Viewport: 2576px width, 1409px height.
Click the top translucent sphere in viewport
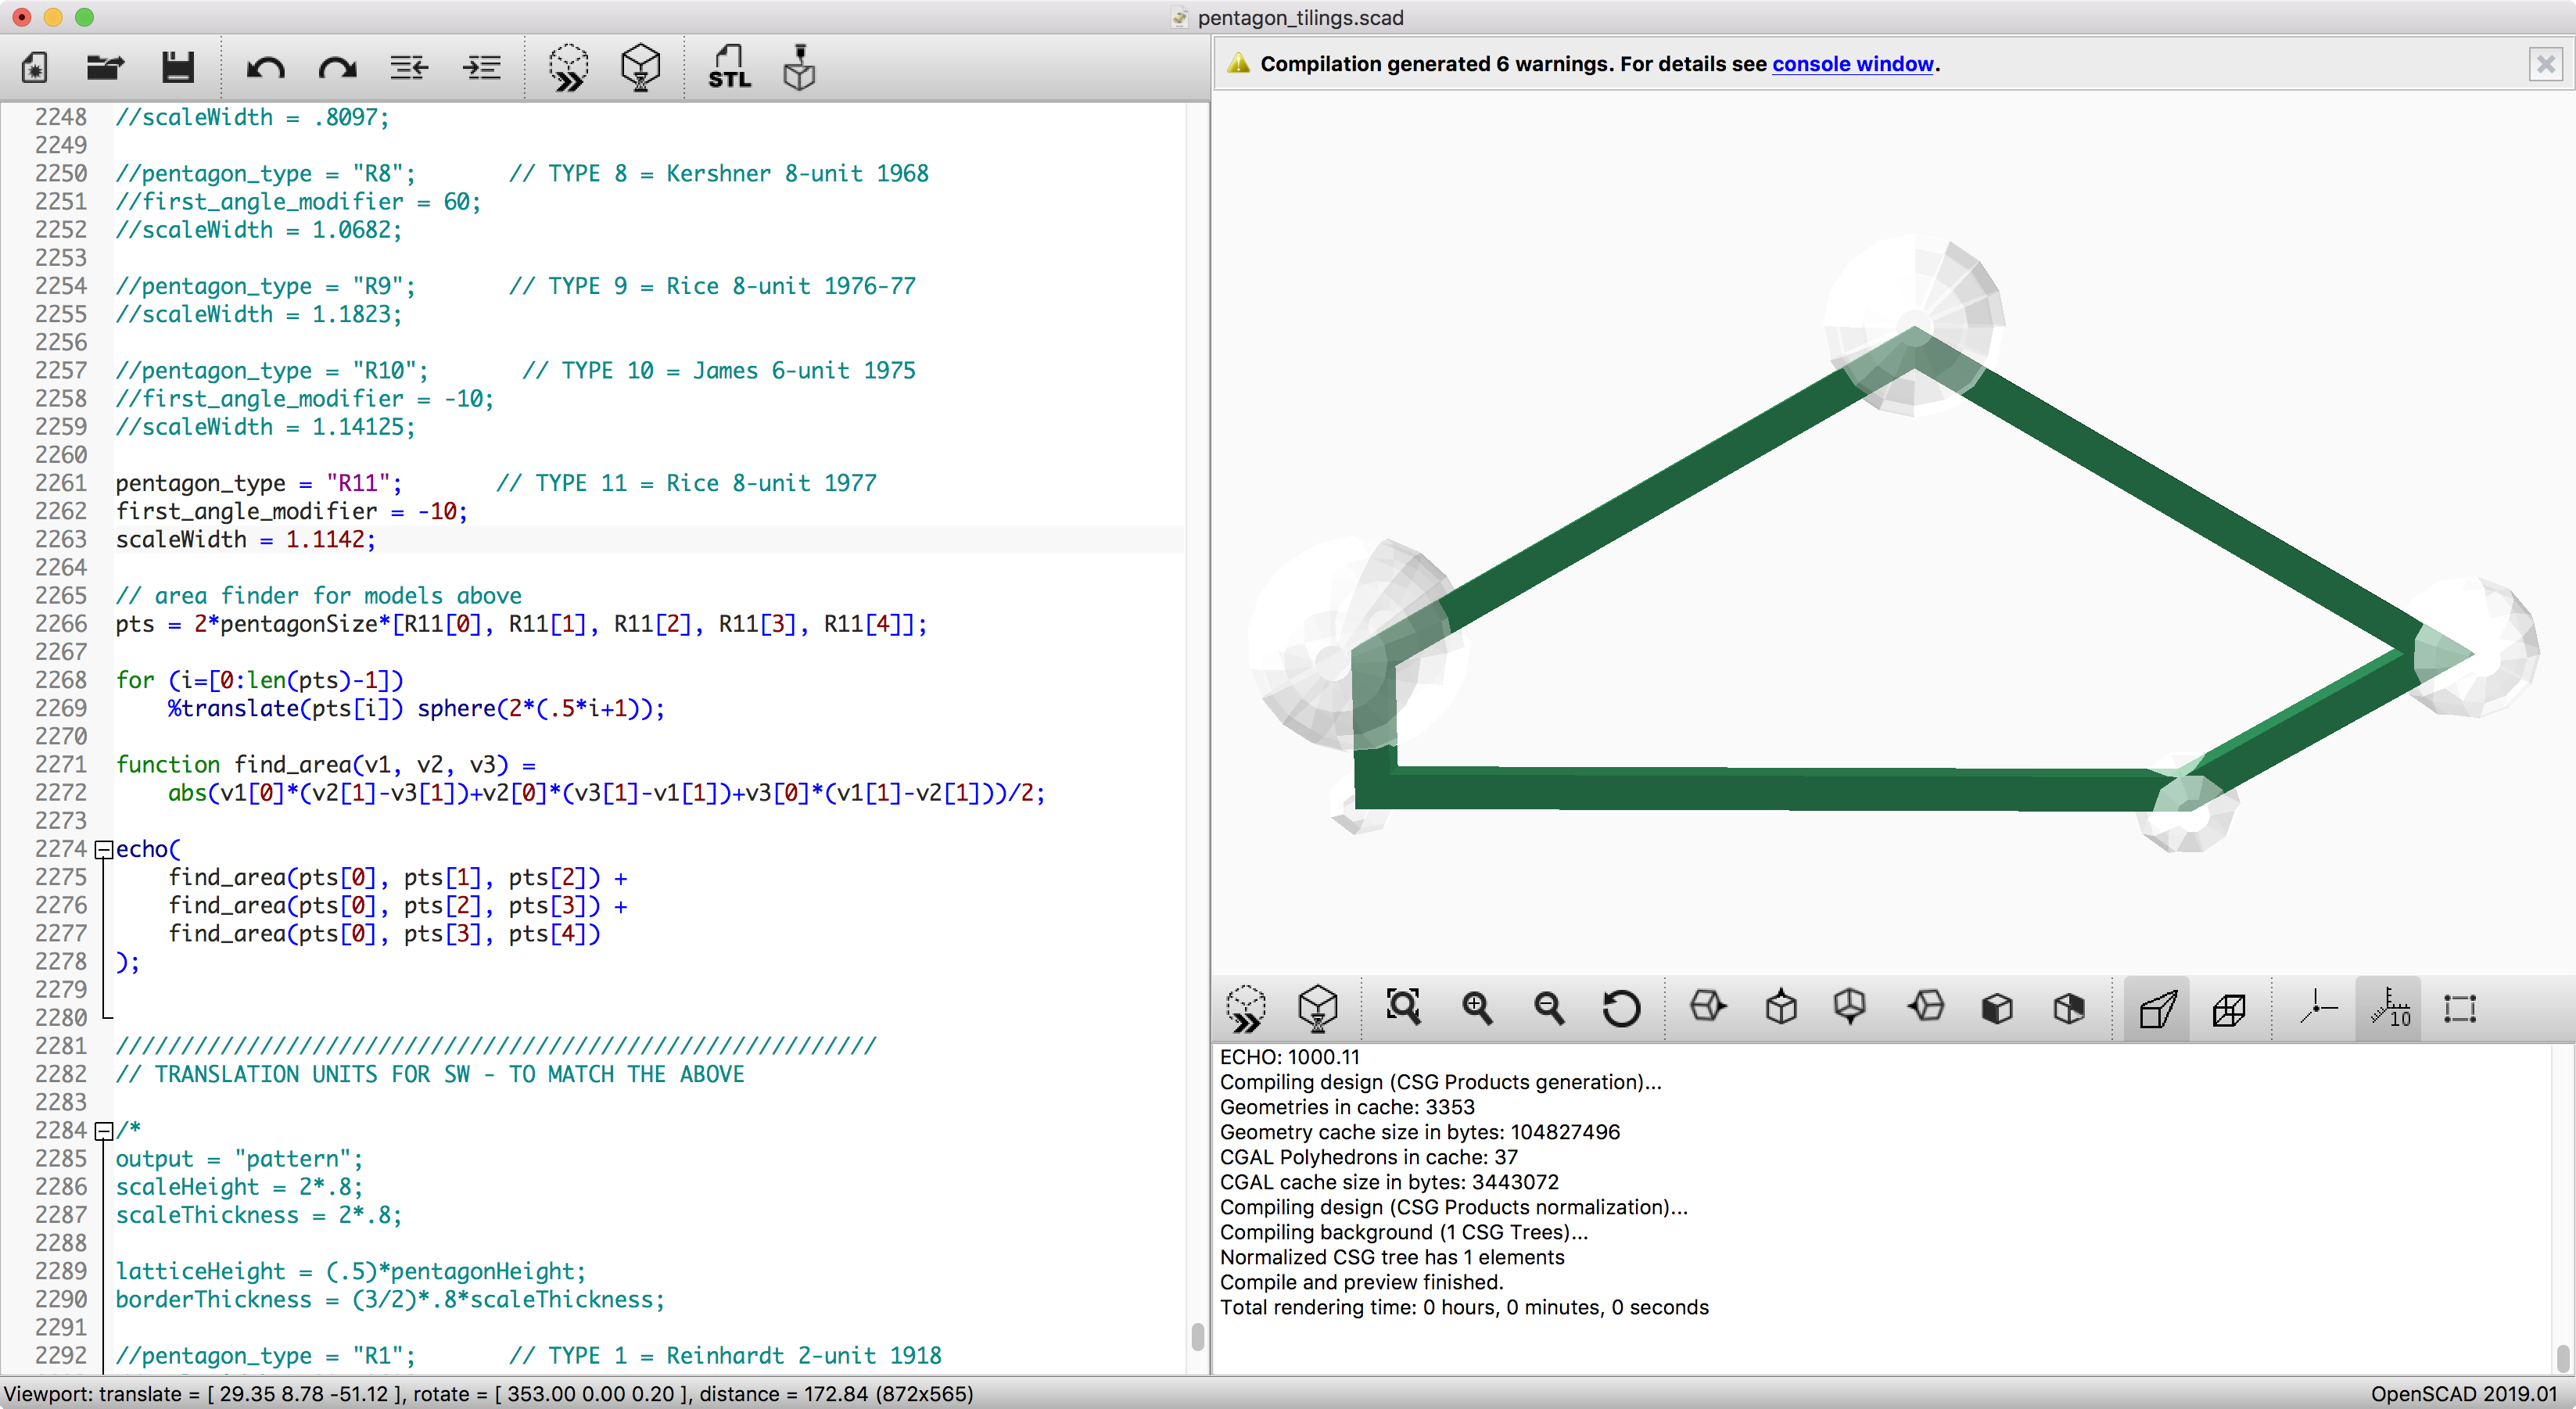[x=1914, y=327]
